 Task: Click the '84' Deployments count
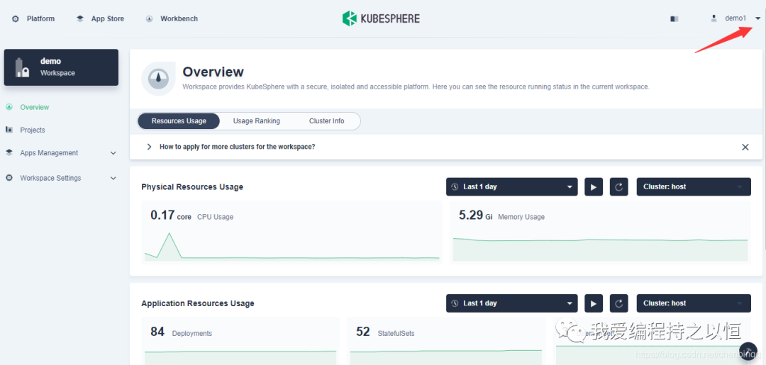tap(157, 332)
